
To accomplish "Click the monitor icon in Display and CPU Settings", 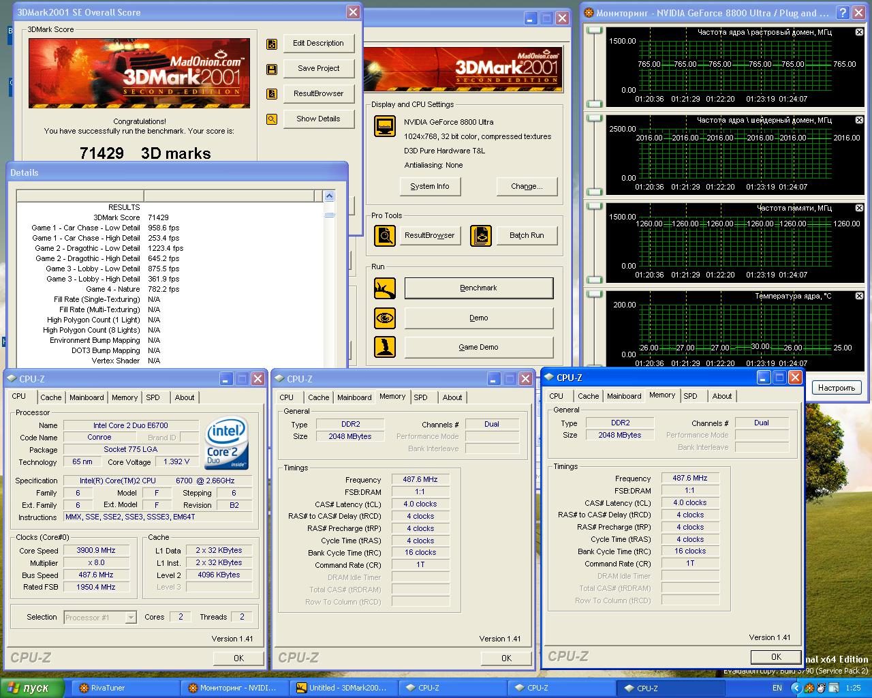I will (385, 126).
